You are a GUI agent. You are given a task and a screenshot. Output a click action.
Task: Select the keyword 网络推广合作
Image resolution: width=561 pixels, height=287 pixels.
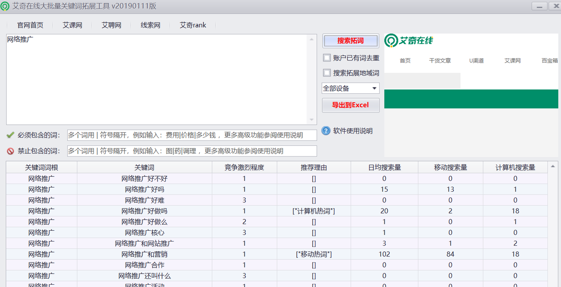[145, 265]
